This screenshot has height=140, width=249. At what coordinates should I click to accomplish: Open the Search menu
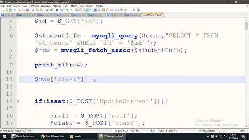click(x=16, y=6)
